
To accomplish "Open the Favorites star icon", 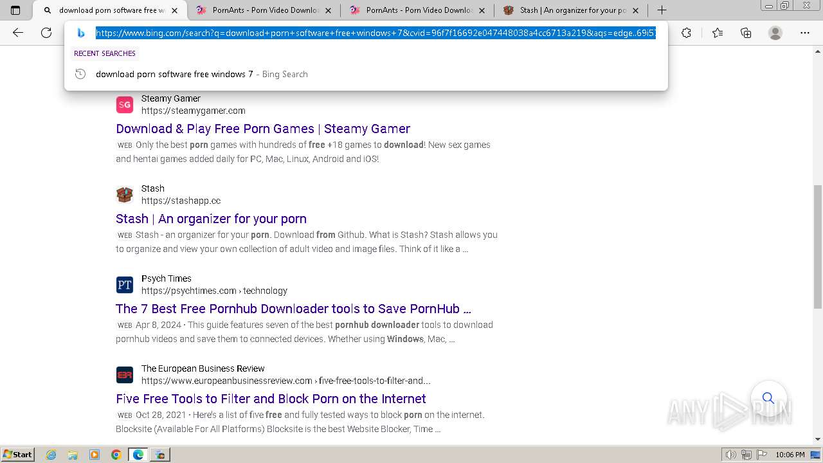I will click(x=718, y=33).
